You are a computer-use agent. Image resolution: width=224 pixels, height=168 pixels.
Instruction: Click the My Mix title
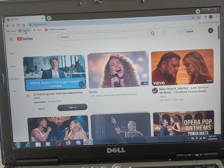(x=93, y=92)
